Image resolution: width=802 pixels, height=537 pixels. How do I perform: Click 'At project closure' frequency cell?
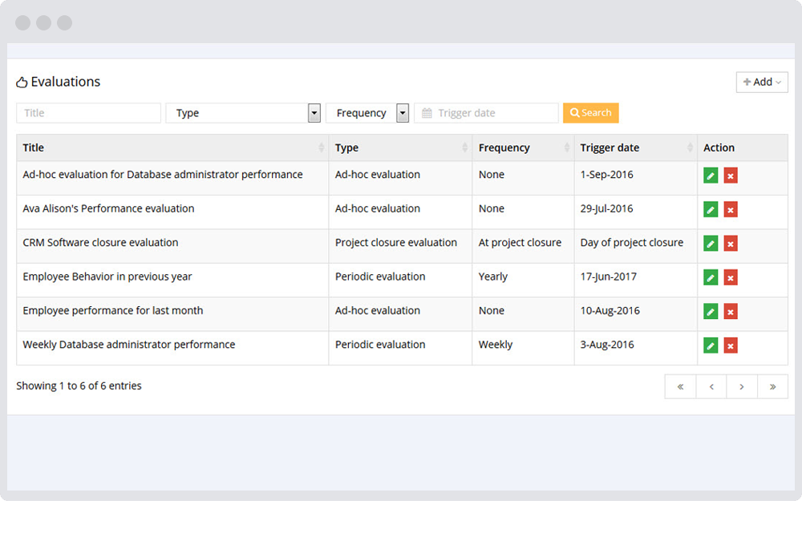tap(520, 242)
